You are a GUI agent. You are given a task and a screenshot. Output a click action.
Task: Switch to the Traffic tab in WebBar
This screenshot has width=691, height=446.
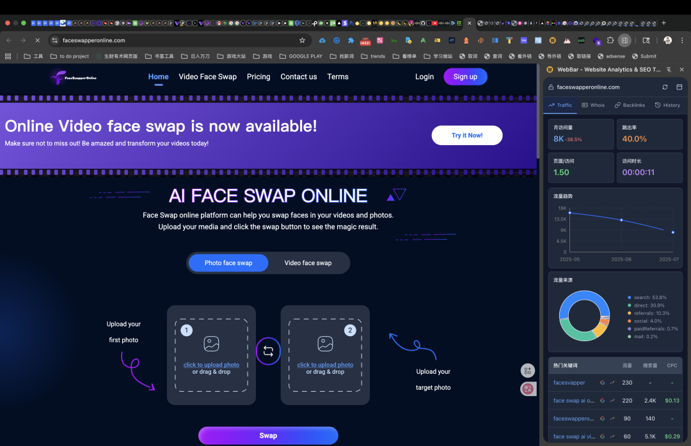pyautogui.click(x=560, y=105)
